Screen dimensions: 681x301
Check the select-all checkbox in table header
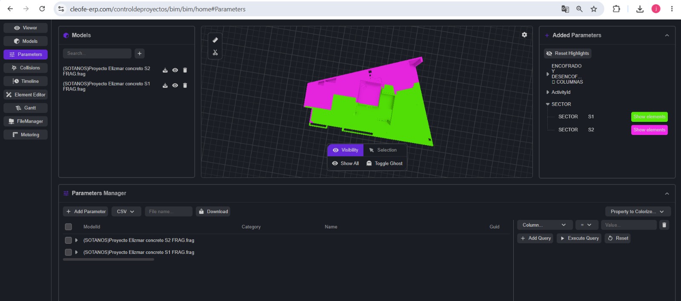(68, 227)
